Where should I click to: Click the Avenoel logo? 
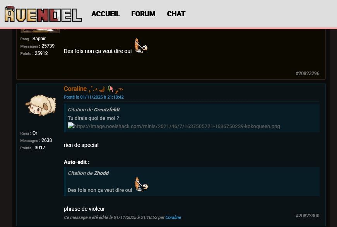(43, 14)
